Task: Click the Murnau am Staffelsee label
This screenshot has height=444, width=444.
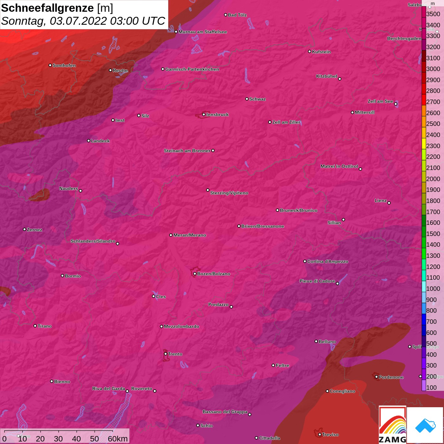Action: [203, 32]
